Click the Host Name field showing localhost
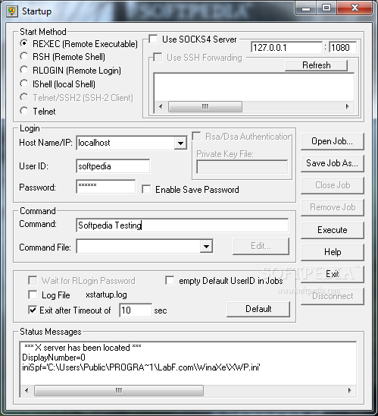 click(x=126, y=143)
